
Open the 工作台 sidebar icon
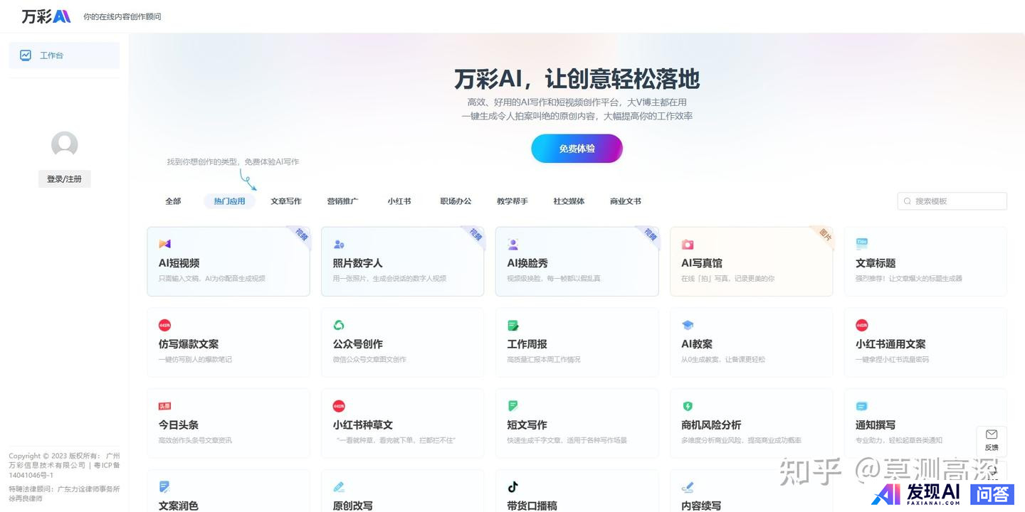(x=26, y=55)
